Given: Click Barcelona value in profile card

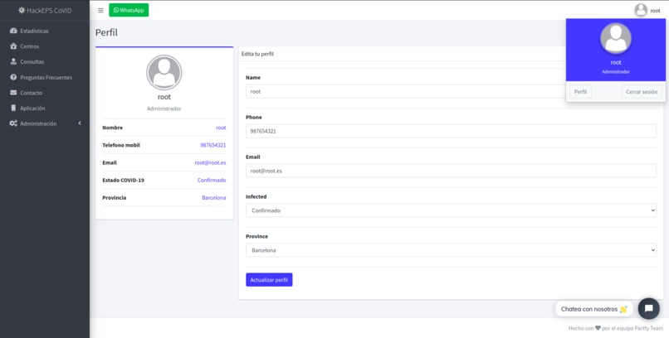Looking at the screenshot, I should 214,197.
